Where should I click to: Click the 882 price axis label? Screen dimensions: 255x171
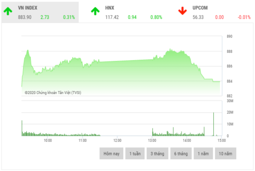coord(230,96)
